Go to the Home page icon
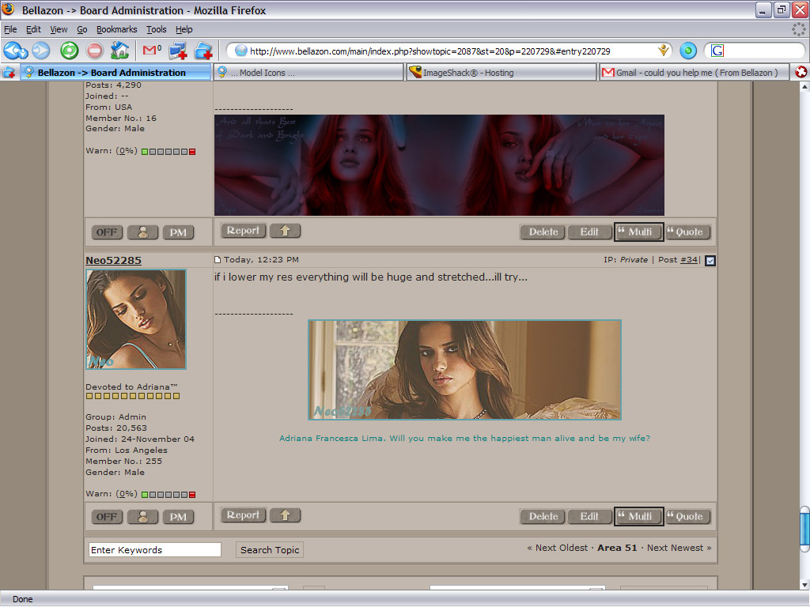The image size is (810, 607). [x=120, y=51]
